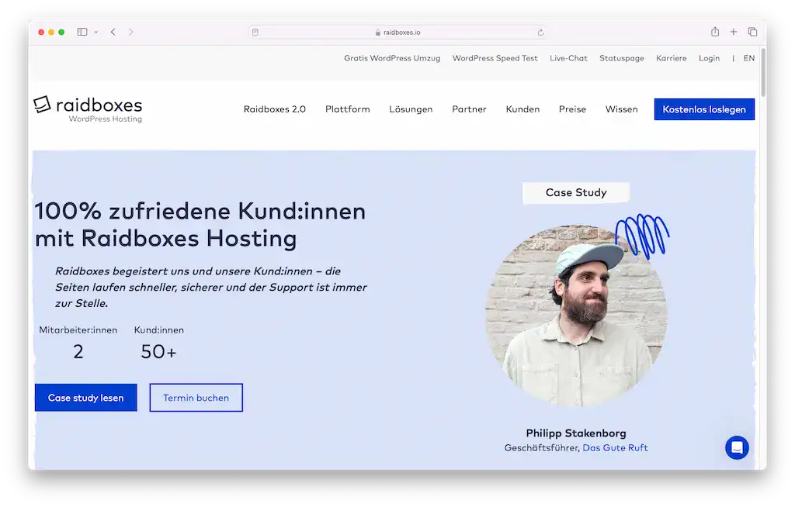Open the Live-Chat link
The width and height of the screenshot is (795, 507).
coord(568,58)
